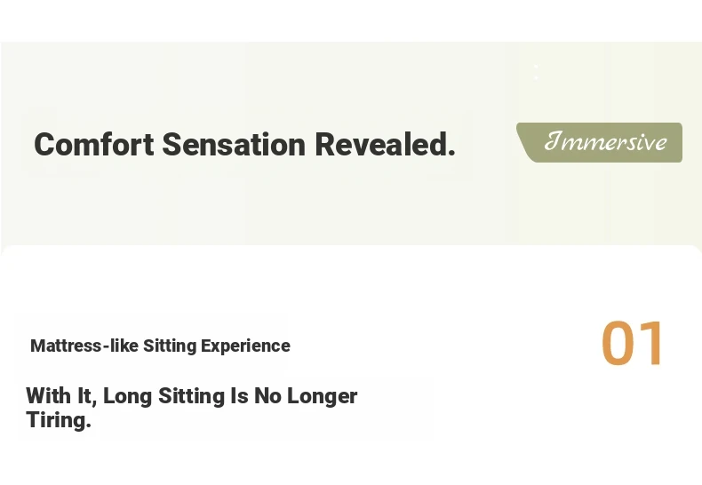Image resolution: width=702 pixels, height=485 pixels.
Task: Click the word Experience in the subtitle
Action: tap(245, 346)
